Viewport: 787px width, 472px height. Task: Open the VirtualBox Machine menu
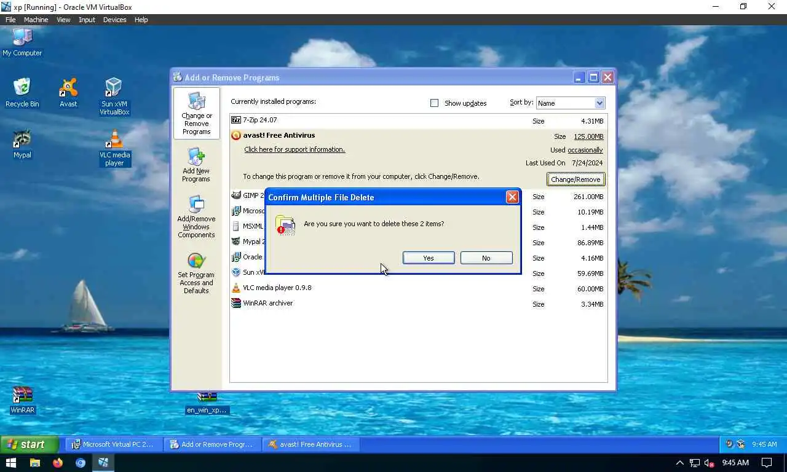tap(36, 20)
